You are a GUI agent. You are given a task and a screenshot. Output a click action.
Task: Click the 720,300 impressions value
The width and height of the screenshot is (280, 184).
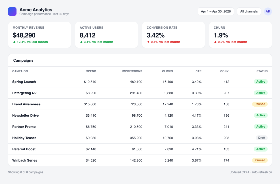pos(136,104)
